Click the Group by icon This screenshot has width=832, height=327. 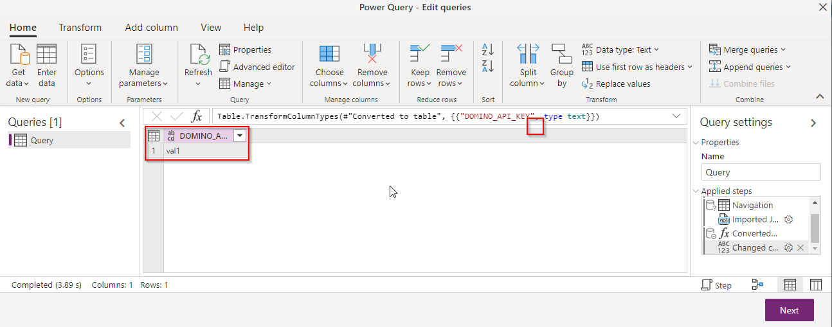562,54
